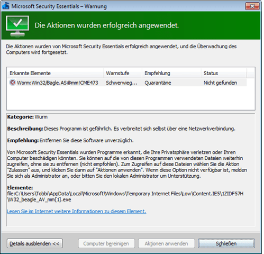The height and width of the screenshot is (254, 264).
Task: Click the Aktionen anwenden button
Action: point(166,243)
